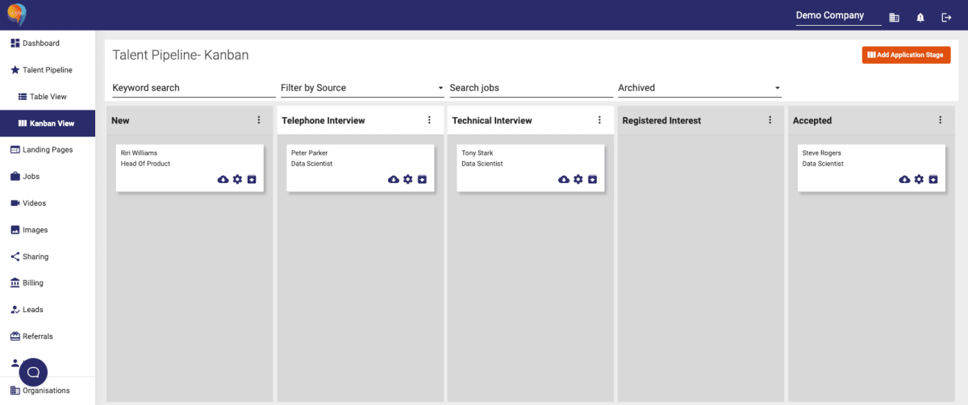Image resolution: width=968 pixels, height=405 pixels.
Task: Download Riri Williams' application via cloud icon
Action: [x=223, y=179]
